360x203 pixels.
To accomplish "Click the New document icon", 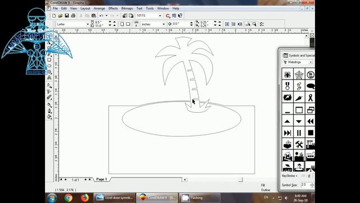I will click(54, 16).
